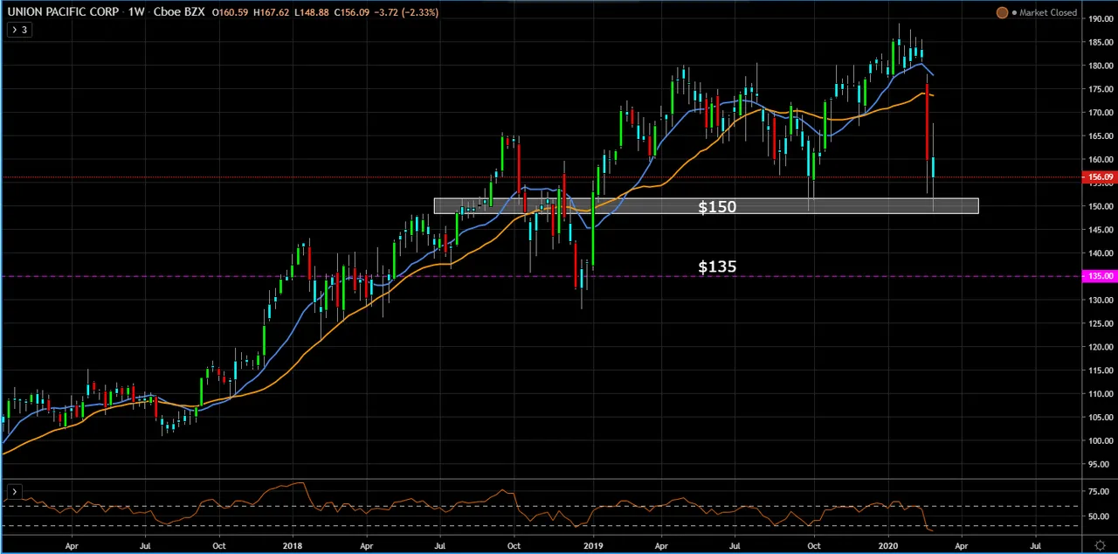
Task: Click the 50.00 RSI axis label
Action: 1100,516
